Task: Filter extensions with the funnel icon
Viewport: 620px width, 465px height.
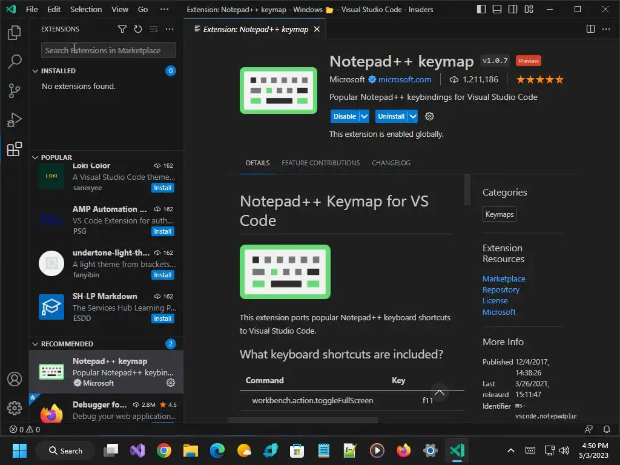Action: (x=122, y=29)
